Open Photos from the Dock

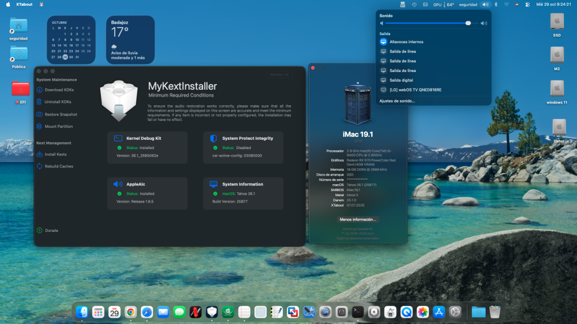point(422,312)
